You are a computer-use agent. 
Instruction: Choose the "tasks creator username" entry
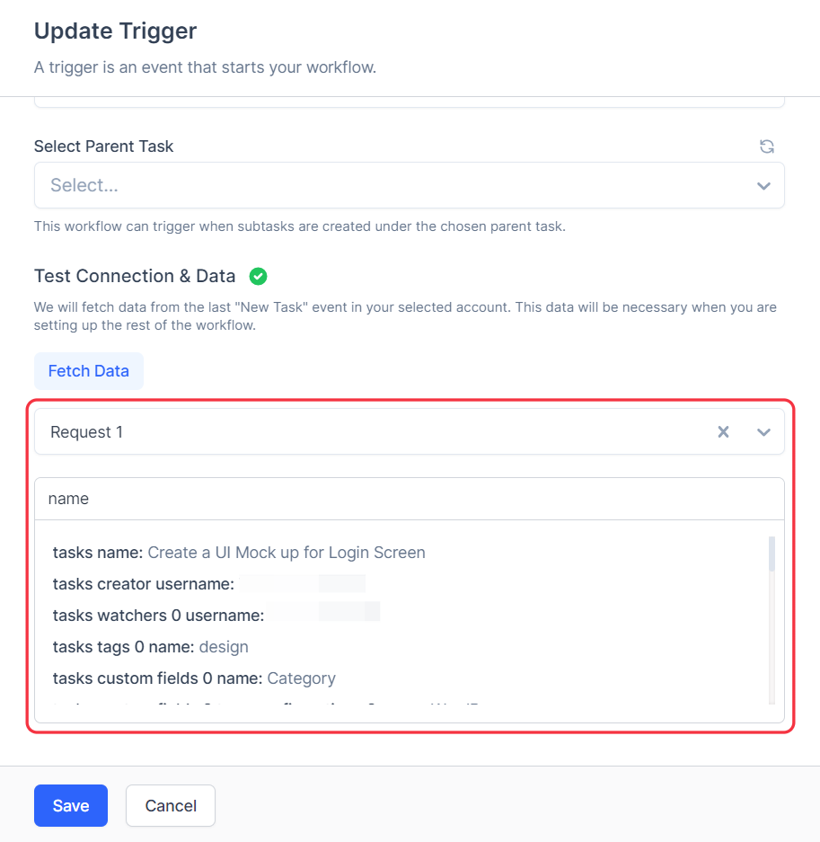pyautogui.click(x=144, y=584)
